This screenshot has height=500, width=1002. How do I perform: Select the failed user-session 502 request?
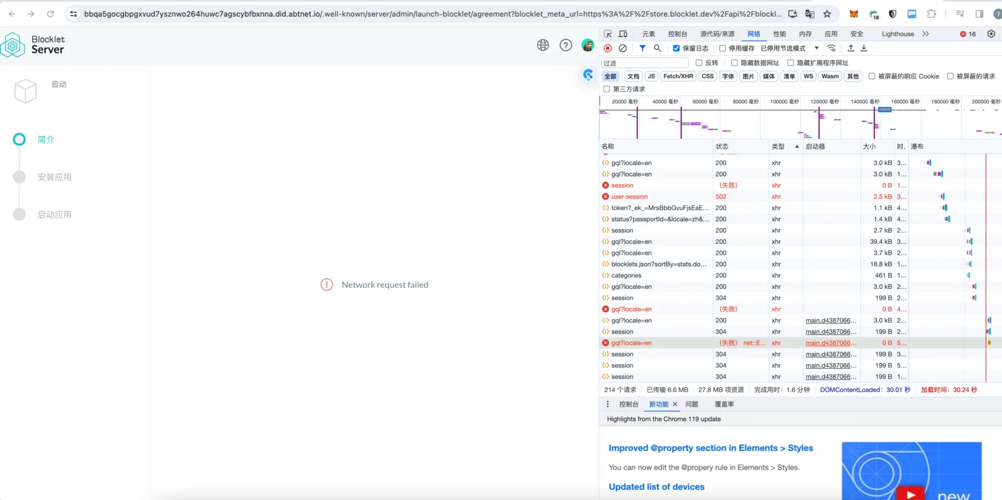pyautogui.click(x=656, y=196)
